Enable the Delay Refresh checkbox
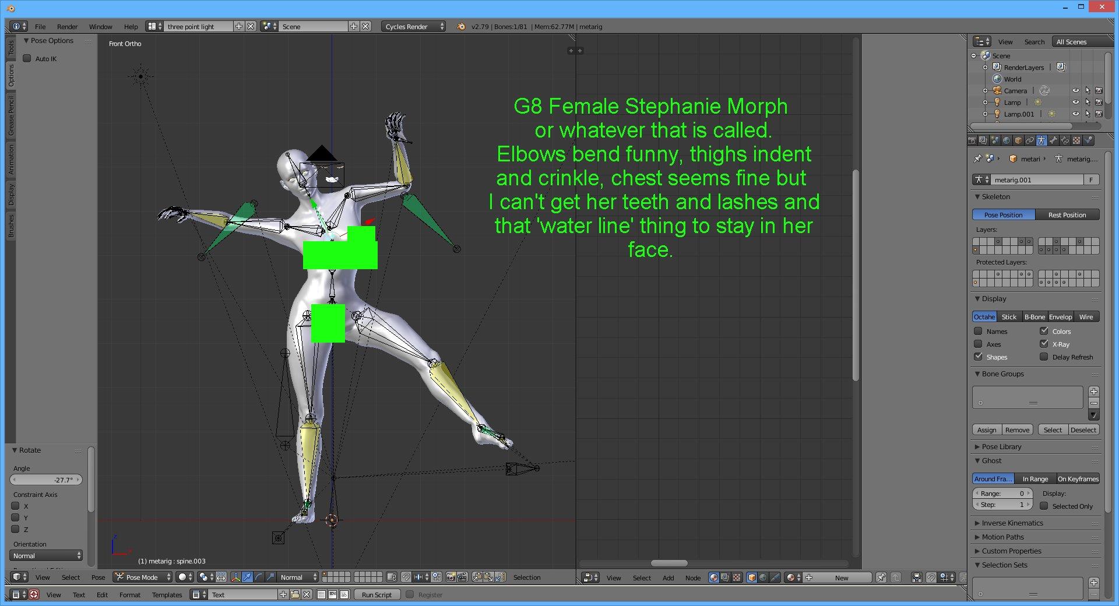The width and height of the screenshot is (1119, 606). tap(1044, 357)
